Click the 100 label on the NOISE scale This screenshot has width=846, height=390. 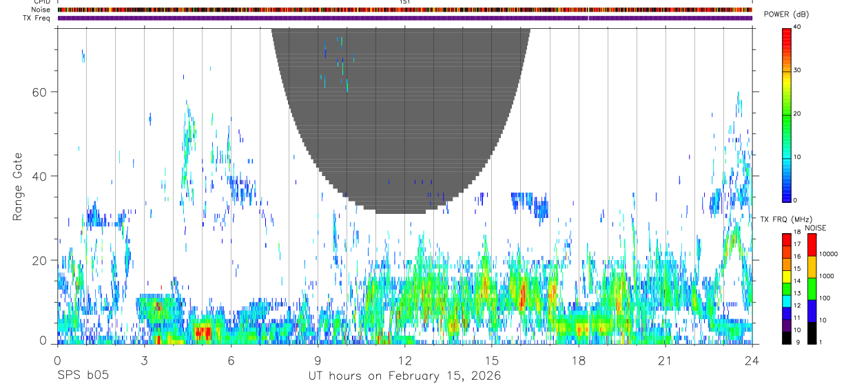[x=825, y=298]
